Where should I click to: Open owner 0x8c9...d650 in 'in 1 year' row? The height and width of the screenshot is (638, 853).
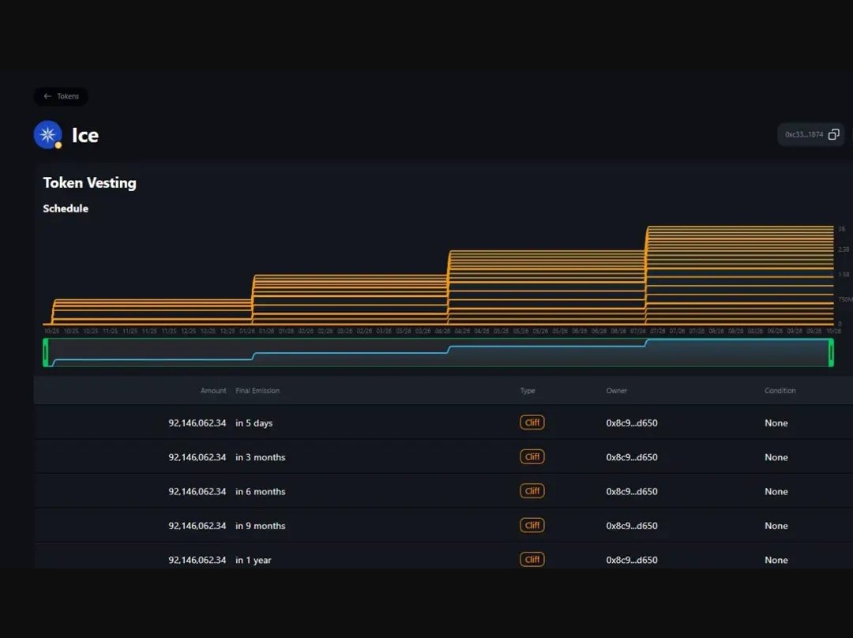tap(632, 560)
